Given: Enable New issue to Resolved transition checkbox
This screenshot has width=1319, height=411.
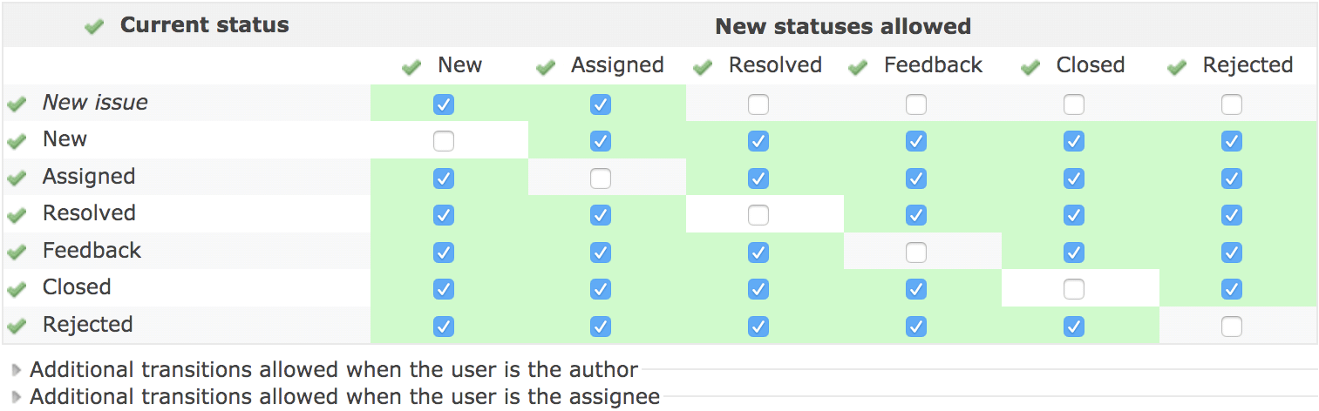Looking at the screenshot, I should (x=758, y=104).
